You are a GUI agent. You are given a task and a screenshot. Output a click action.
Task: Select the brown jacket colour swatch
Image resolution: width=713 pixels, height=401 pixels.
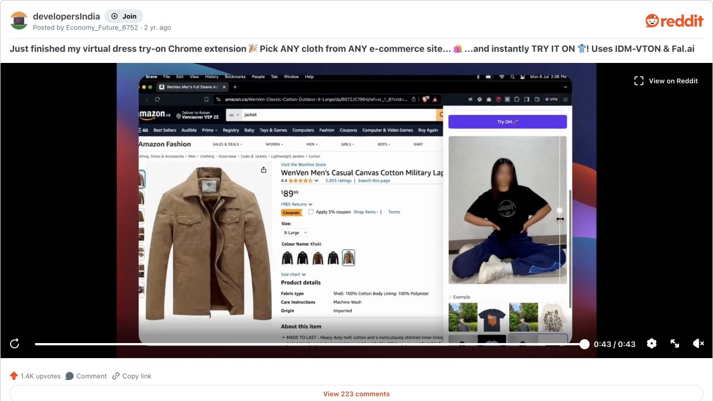[x=318, y=257]
